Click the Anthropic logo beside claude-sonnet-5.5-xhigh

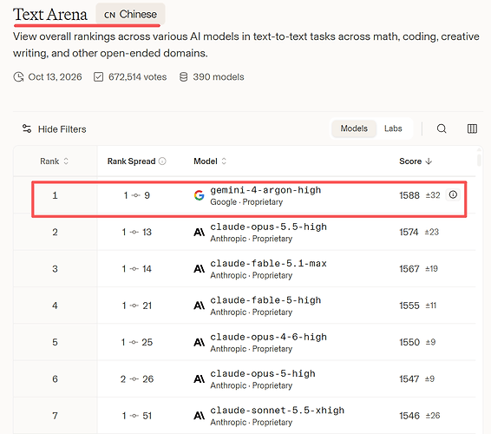(x=200, y=416)
